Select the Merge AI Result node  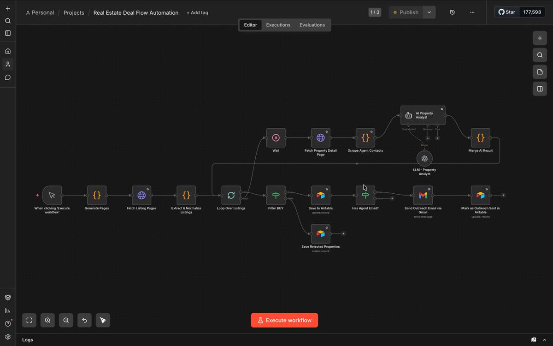[481, 138]
